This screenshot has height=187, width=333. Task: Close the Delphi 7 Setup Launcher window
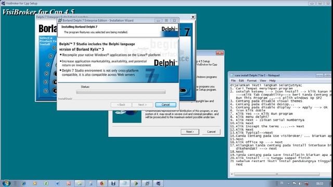[193, 17]
